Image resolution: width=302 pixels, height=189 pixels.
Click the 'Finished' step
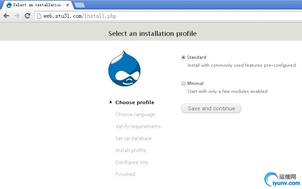(125, 174)
